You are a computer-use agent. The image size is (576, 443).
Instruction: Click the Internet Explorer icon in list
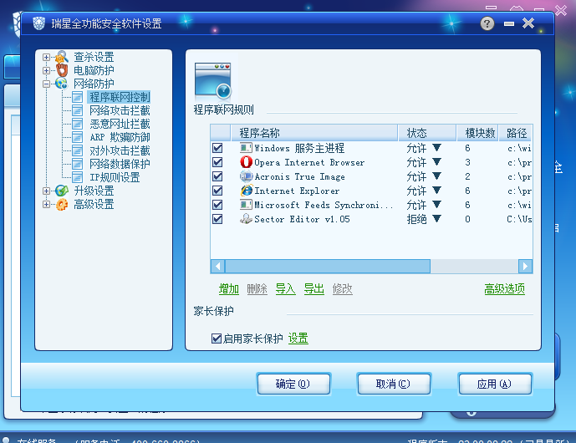point(246,191)
